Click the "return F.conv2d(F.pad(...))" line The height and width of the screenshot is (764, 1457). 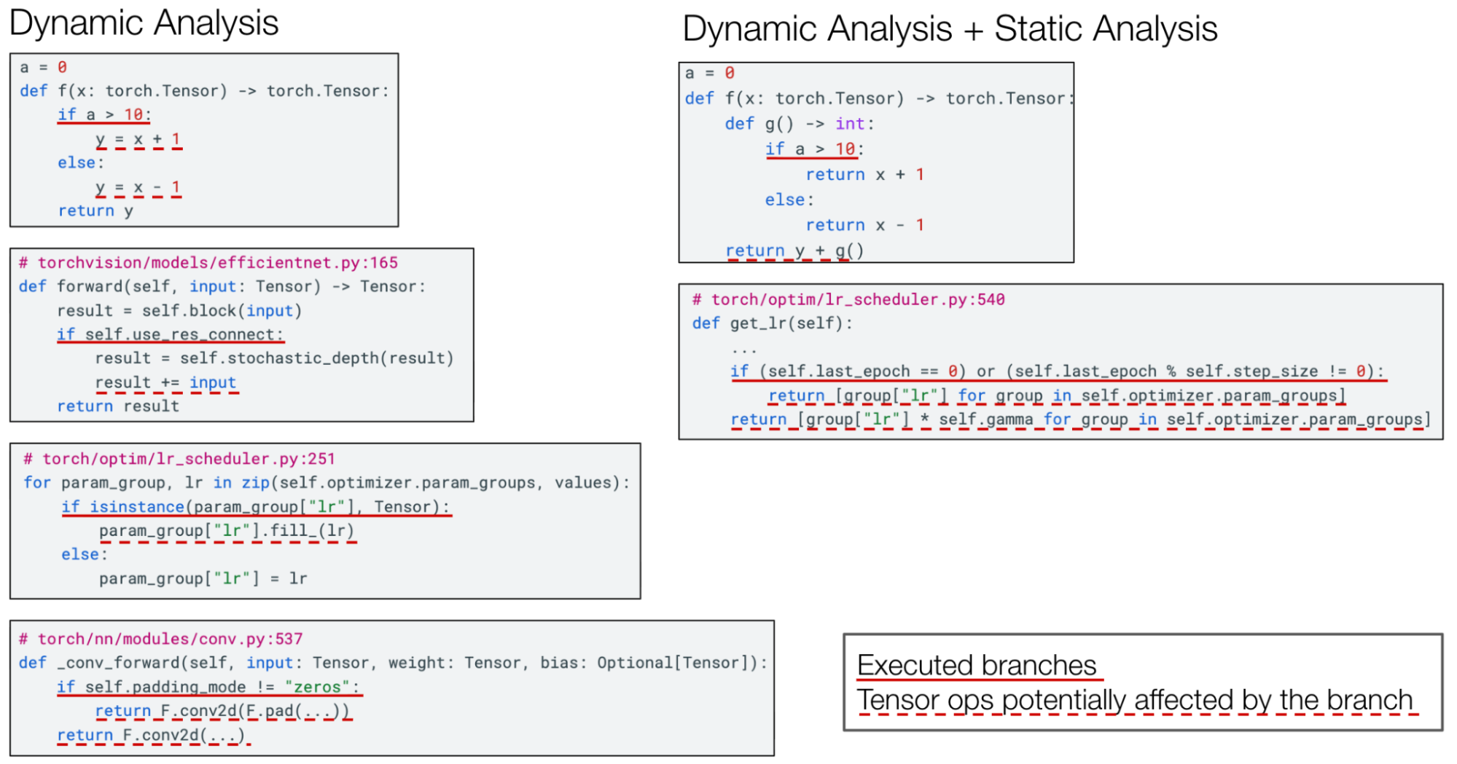[222, 711]
